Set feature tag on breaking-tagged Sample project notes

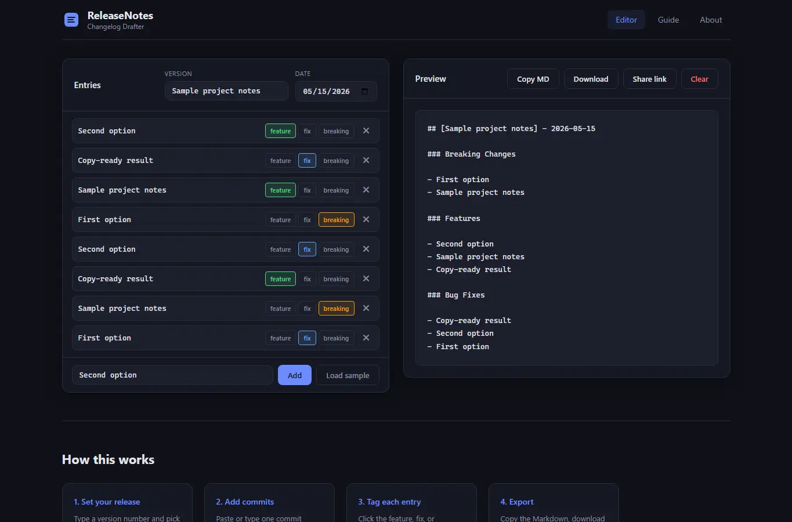(x=280, y=309)
